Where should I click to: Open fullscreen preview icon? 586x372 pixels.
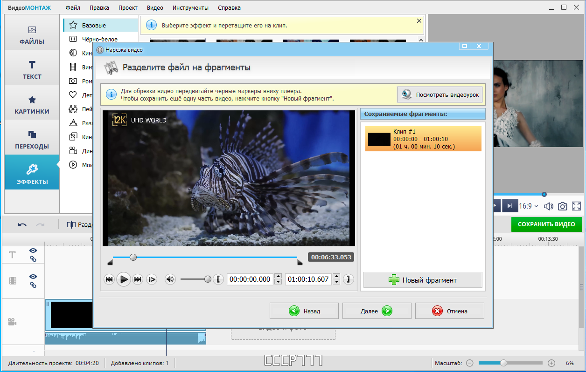[576, 206]
